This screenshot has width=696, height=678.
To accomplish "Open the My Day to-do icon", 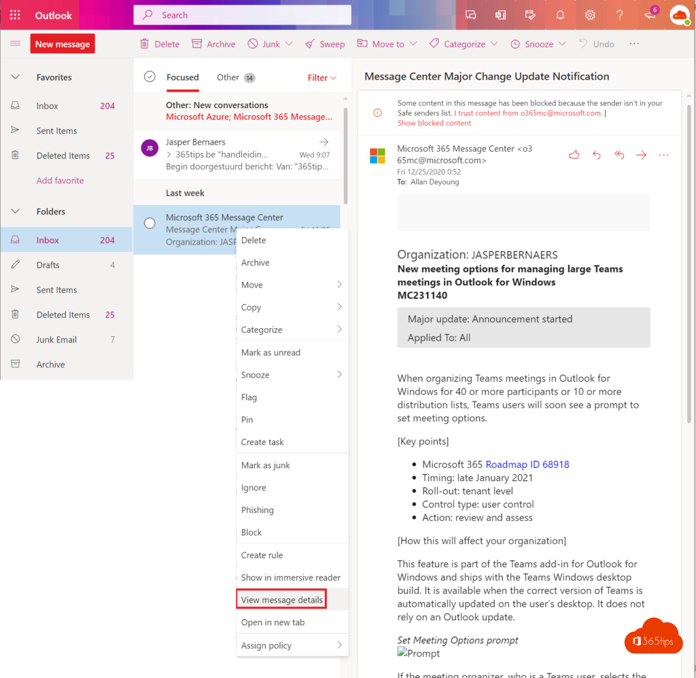I will 530,15.
